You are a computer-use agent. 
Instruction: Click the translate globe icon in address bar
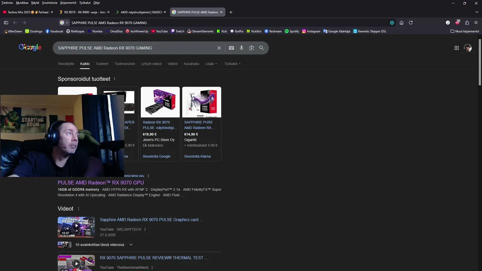[x=392, y=23]
